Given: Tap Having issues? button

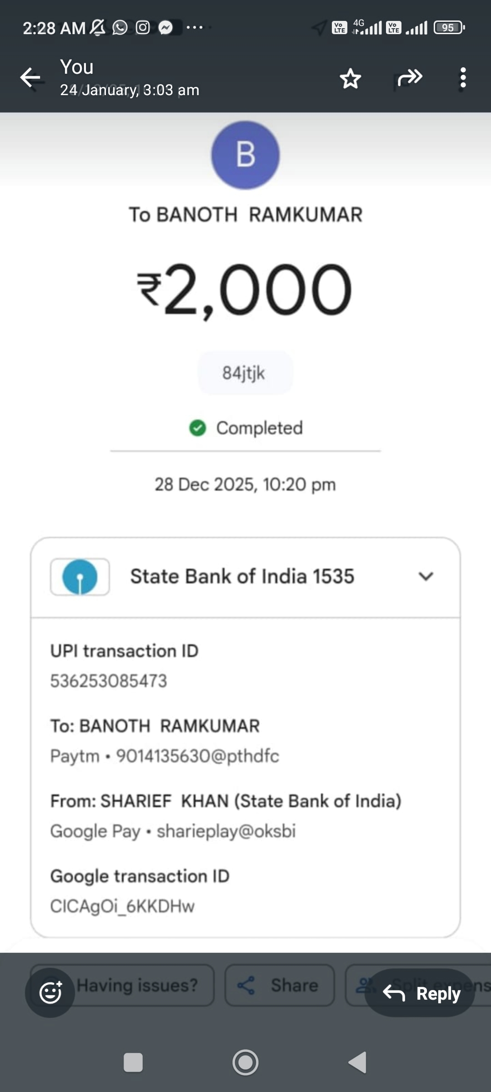Looking at the screenshot, I should (x=136, y=986).
